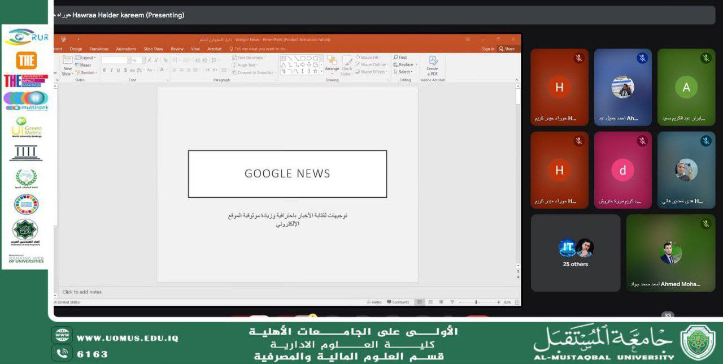
Task: Apply text shadow in Font group
Action: [125, 70]
